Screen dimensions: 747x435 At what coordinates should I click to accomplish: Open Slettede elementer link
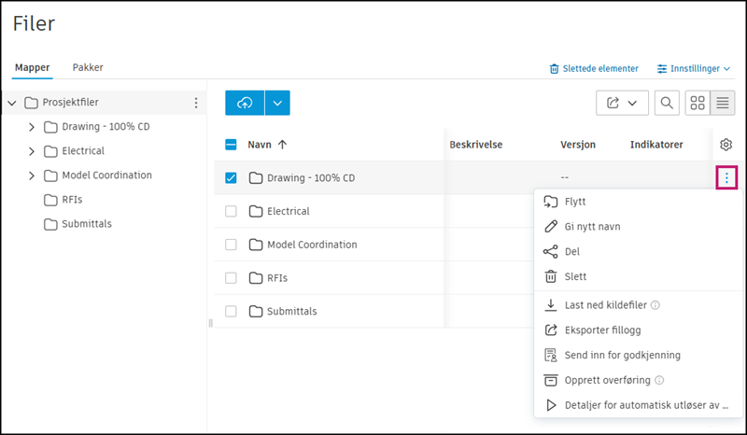(x=594, y=68)
